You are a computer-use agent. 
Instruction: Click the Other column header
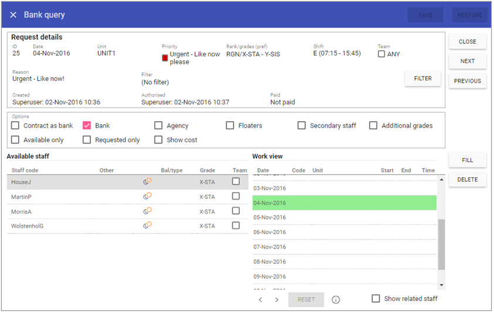[107, 170]
